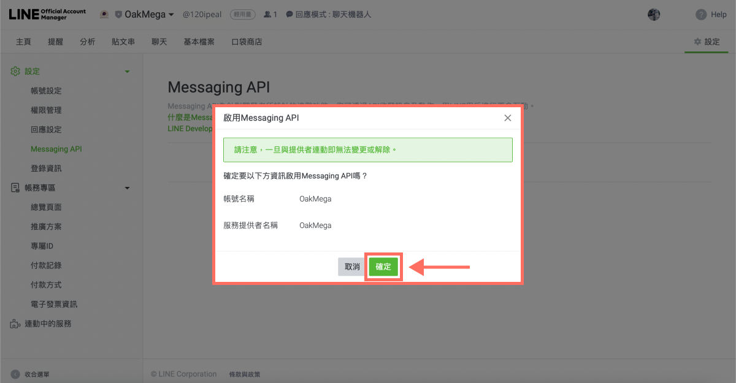Open the 條款與政策 footer link
Screen dimensions: 736x383
245,374
